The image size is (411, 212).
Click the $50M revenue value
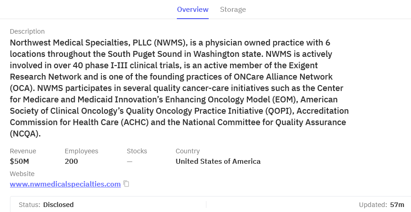pyautogui.click(x=19, y=162)
